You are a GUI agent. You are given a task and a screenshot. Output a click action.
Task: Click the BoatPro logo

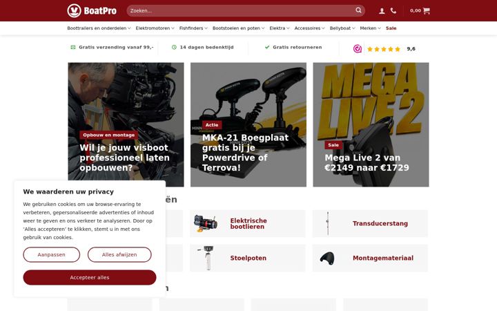[92, 10]
